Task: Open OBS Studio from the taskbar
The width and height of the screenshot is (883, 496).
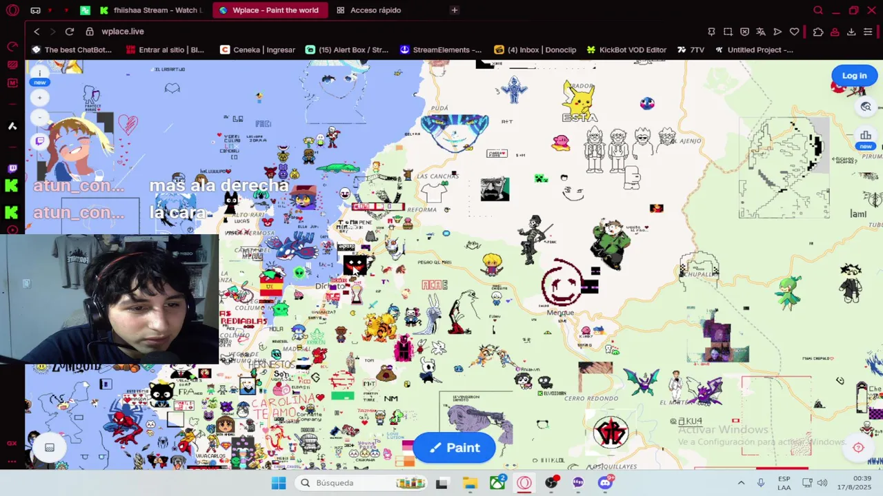Action: pos(551,483)
